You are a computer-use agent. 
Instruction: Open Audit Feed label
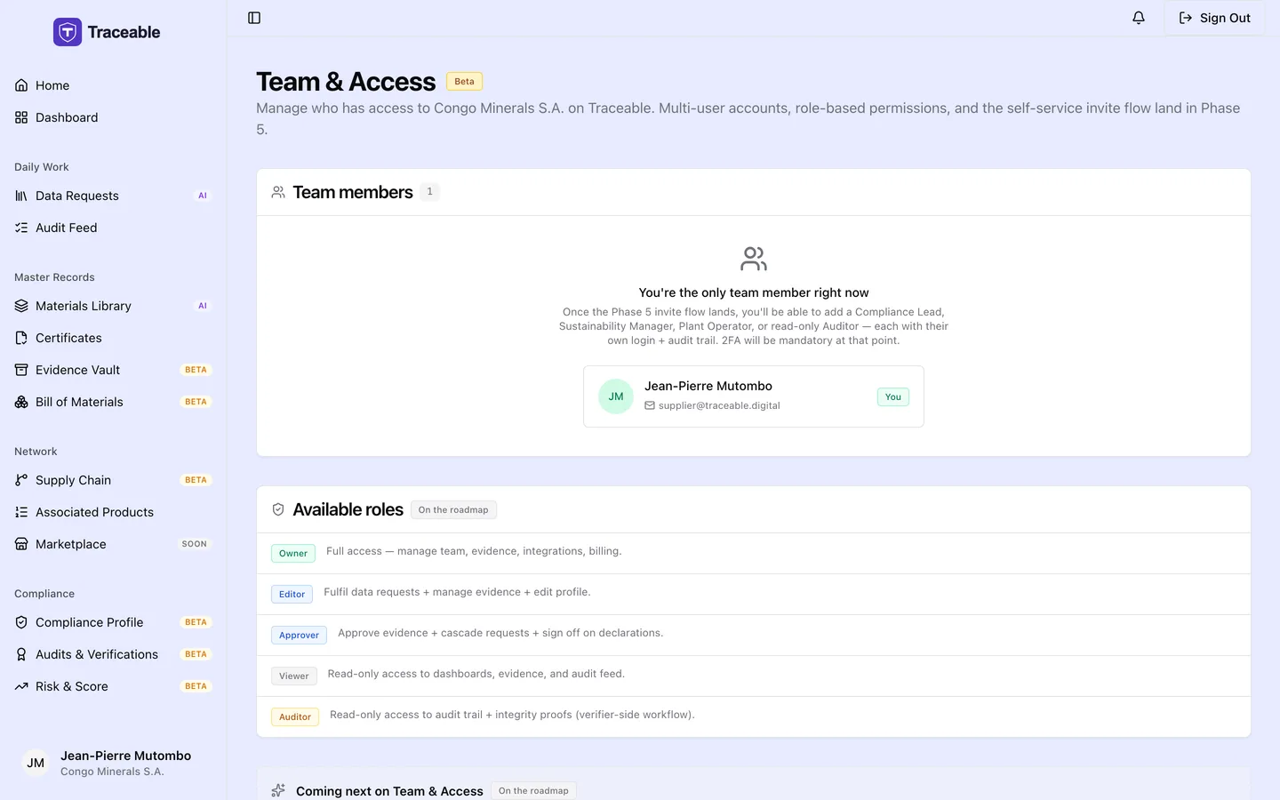(67, 228)
